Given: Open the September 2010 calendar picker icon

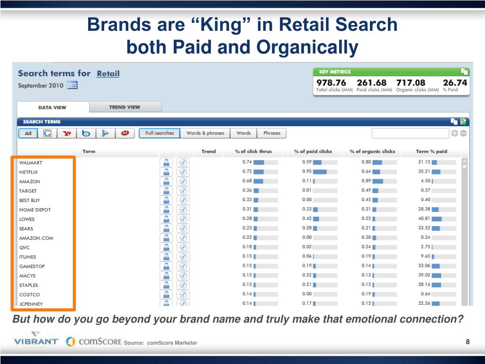Looking at the screenshot, I should (x=72, y=85).
